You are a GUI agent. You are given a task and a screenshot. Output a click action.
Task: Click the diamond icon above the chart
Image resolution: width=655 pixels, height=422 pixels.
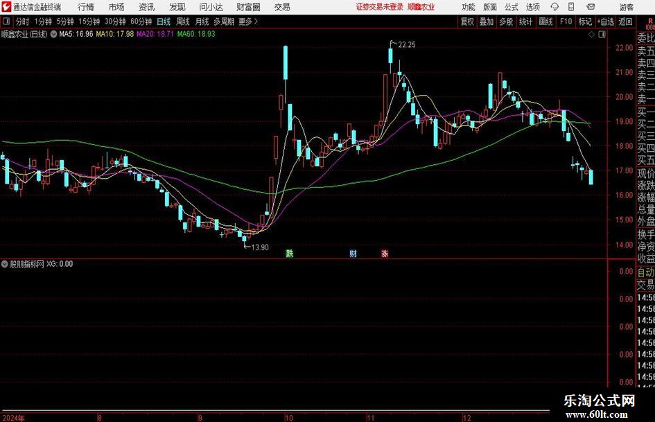(x=591, y=35)
